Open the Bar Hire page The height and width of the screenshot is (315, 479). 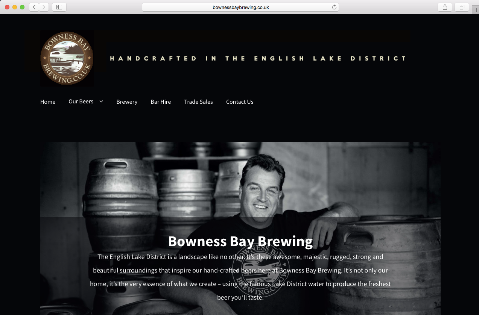(x=161, y=102)
